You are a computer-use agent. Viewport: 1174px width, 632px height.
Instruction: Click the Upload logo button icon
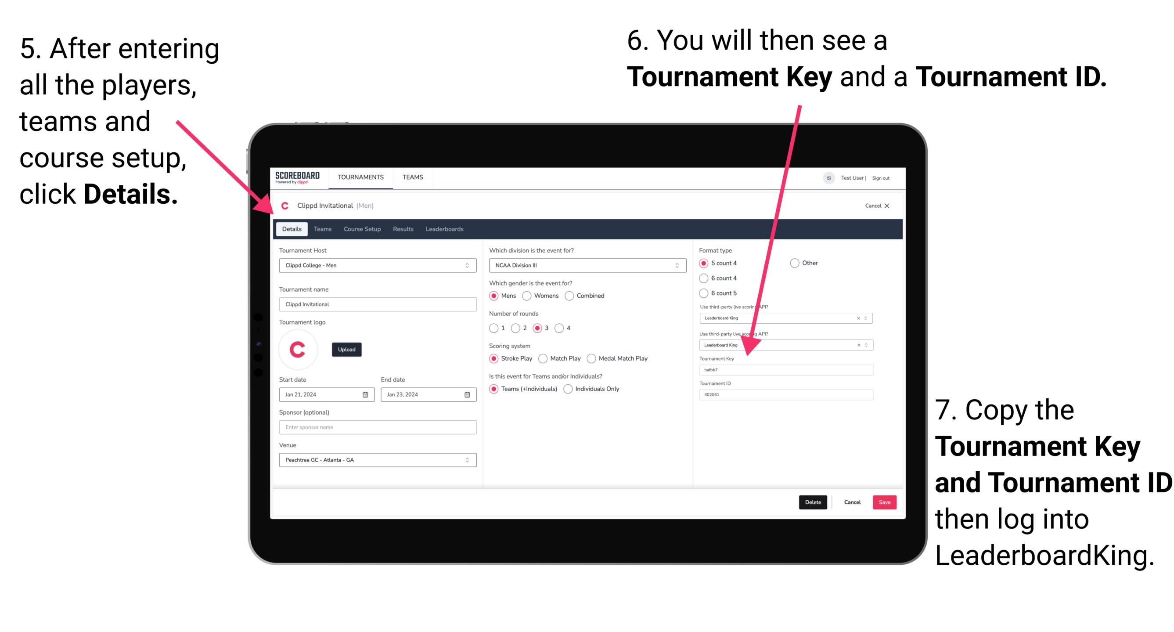(x=348, y=349)
